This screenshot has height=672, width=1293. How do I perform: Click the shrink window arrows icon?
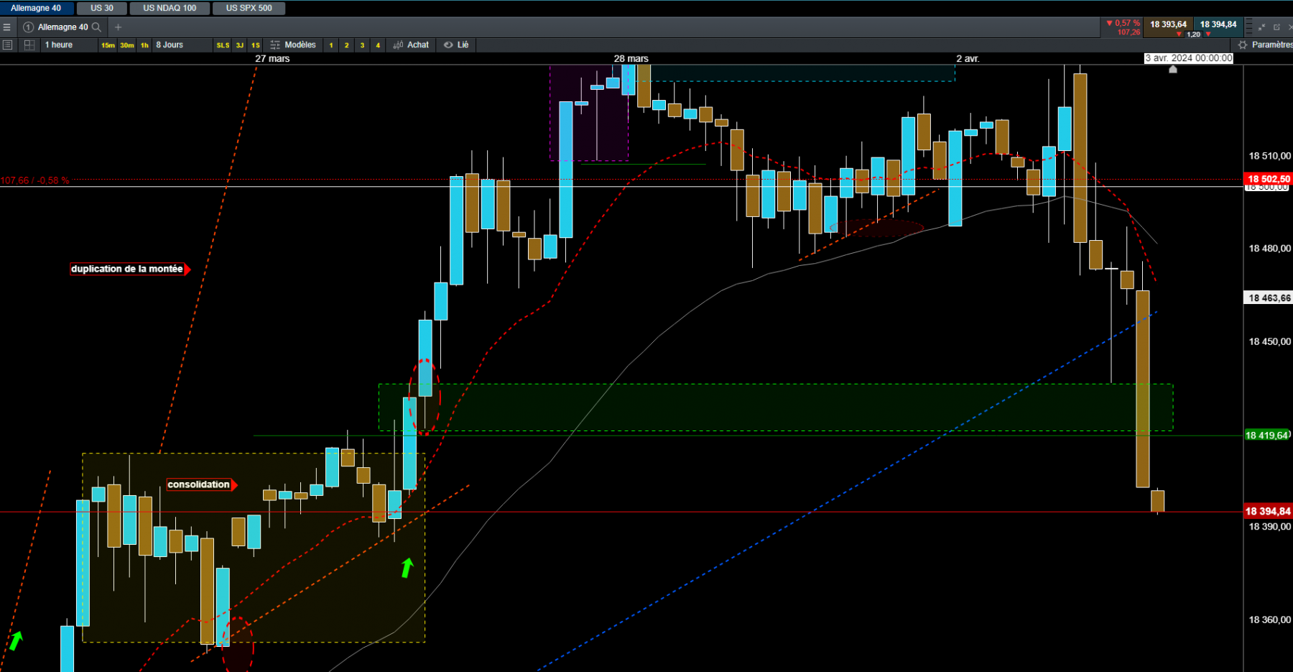point(1262,27)
